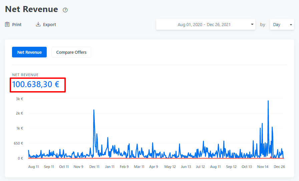
Task: Click the Feb 9 axis date label
Action: (124, 167)
